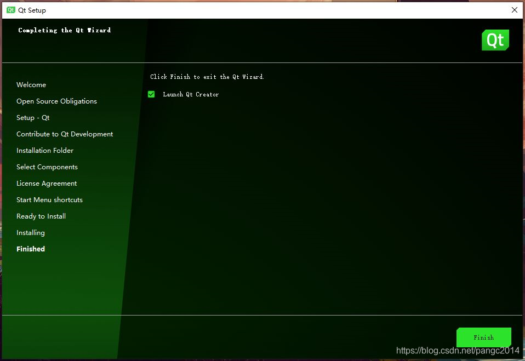Screen dimensions: 525x361
Task: Select the Installing step
Action: click(x=31, y=232)
